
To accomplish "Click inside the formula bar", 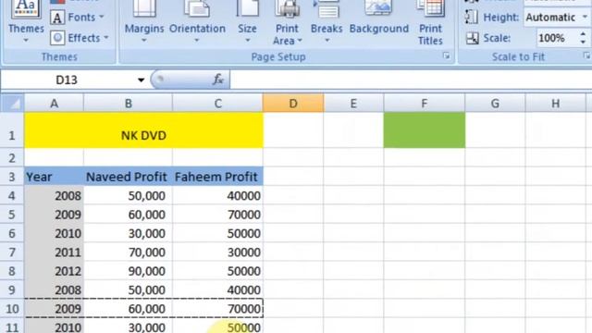I will [x=411, y=80].
